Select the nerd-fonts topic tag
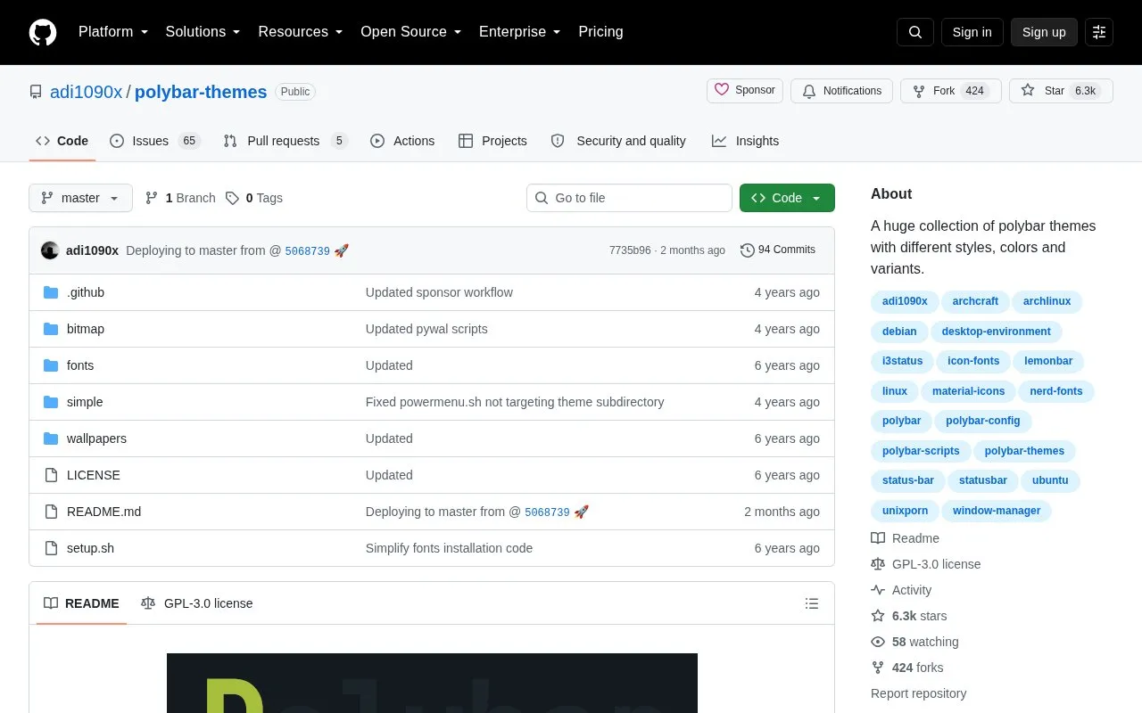 (x=1056, y=391)
